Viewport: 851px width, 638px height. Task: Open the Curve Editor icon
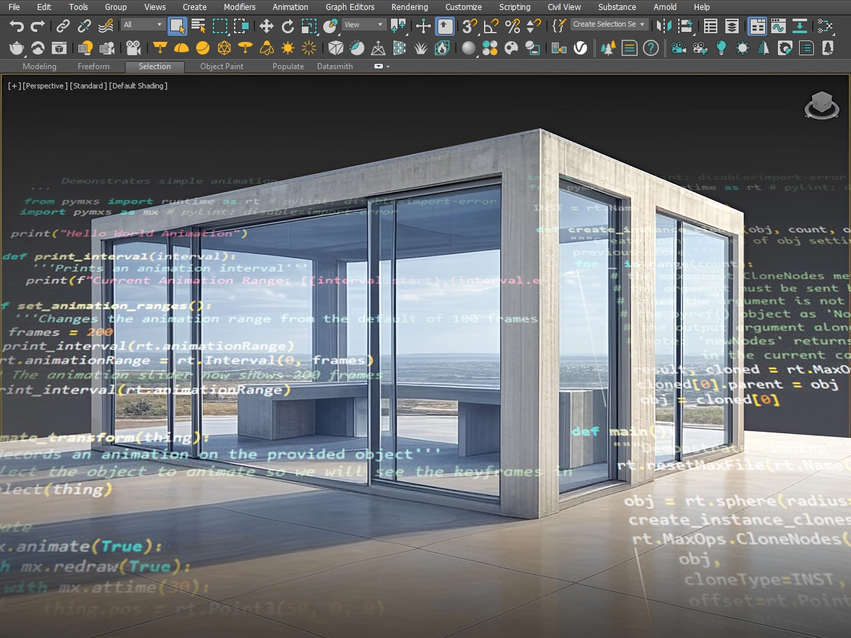pyautogui.click(x=779, y=26)
